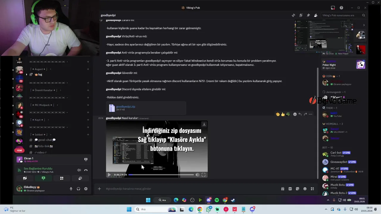Open the Threads icon in channel header

click(x=293, y=15)
